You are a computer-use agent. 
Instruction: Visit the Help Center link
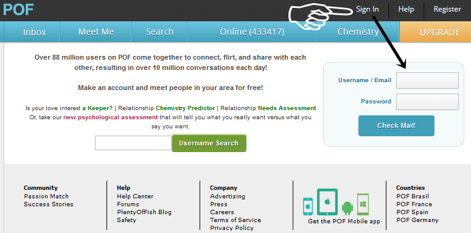point(135,196)
